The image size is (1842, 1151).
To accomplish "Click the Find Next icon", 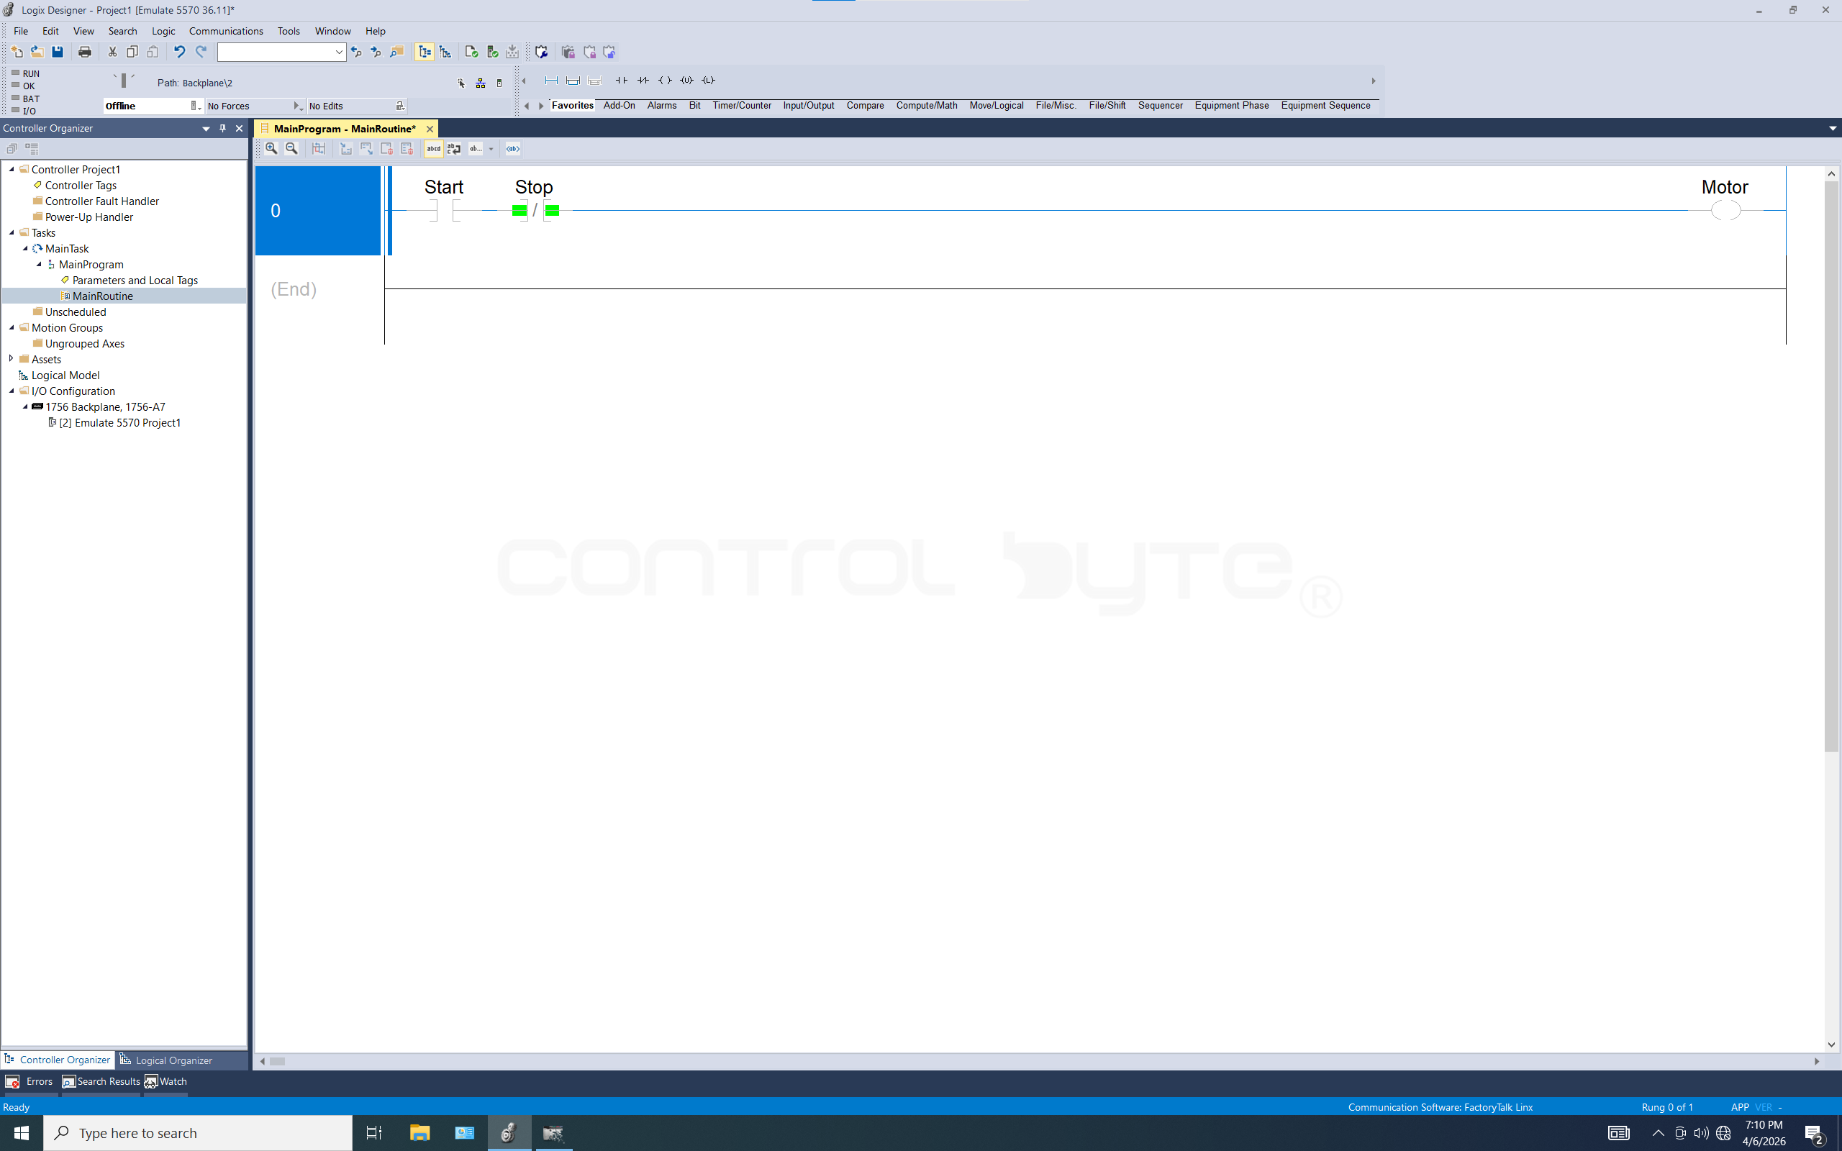I will point(376,52).
